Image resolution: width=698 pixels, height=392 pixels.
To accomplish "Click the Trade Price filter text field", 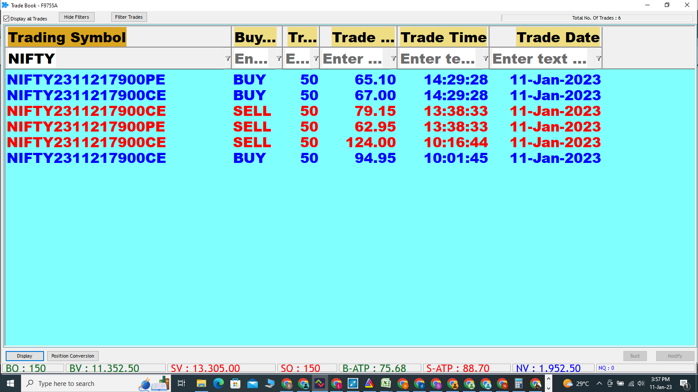I will click(x=355, y=58).
